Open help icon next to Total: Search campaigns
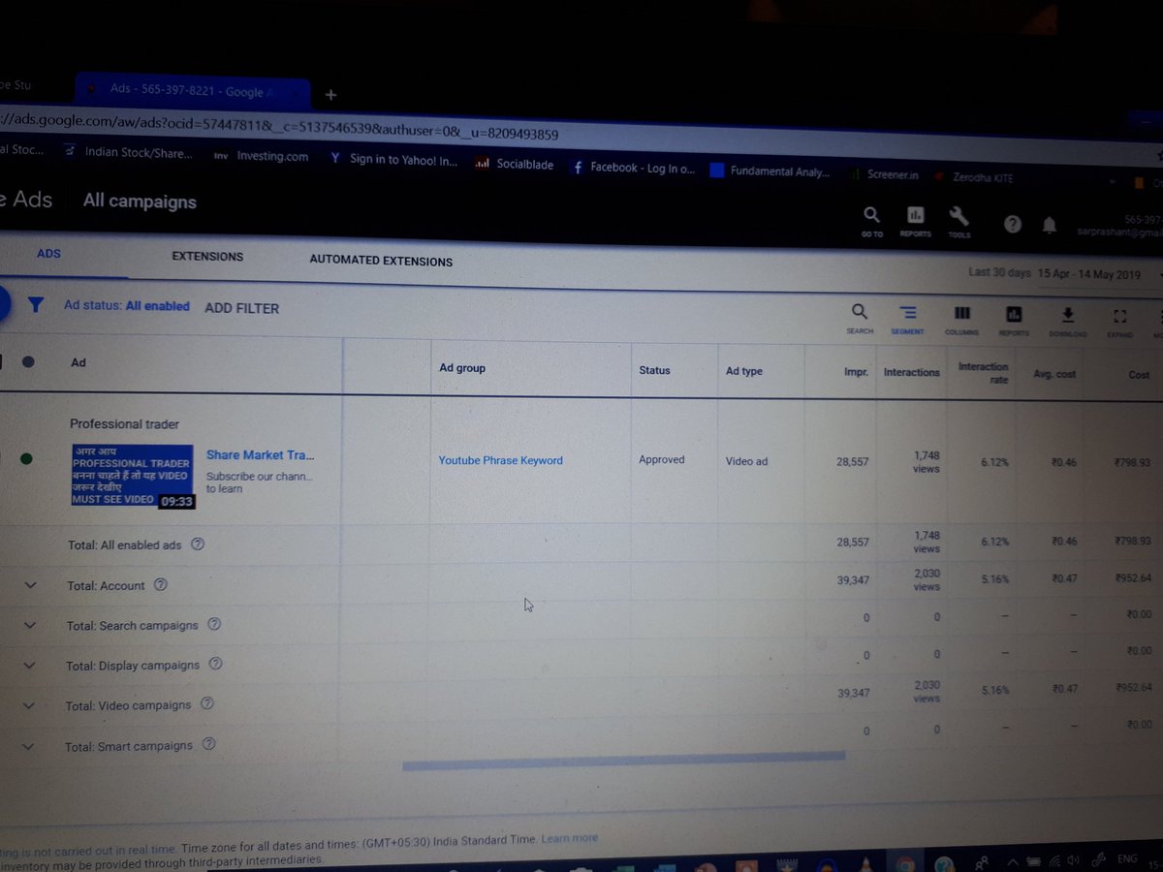This screenshot has height=872, width=1163. point(214,624)
